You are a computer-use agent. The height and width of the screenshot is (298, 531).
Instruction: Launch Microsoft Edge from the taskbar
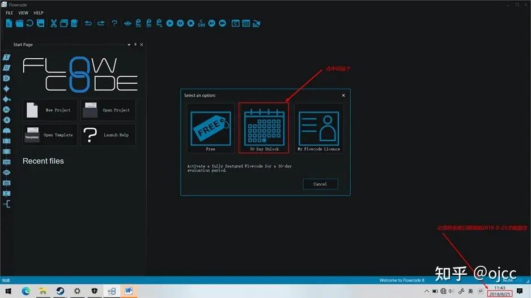coord(26,291)
